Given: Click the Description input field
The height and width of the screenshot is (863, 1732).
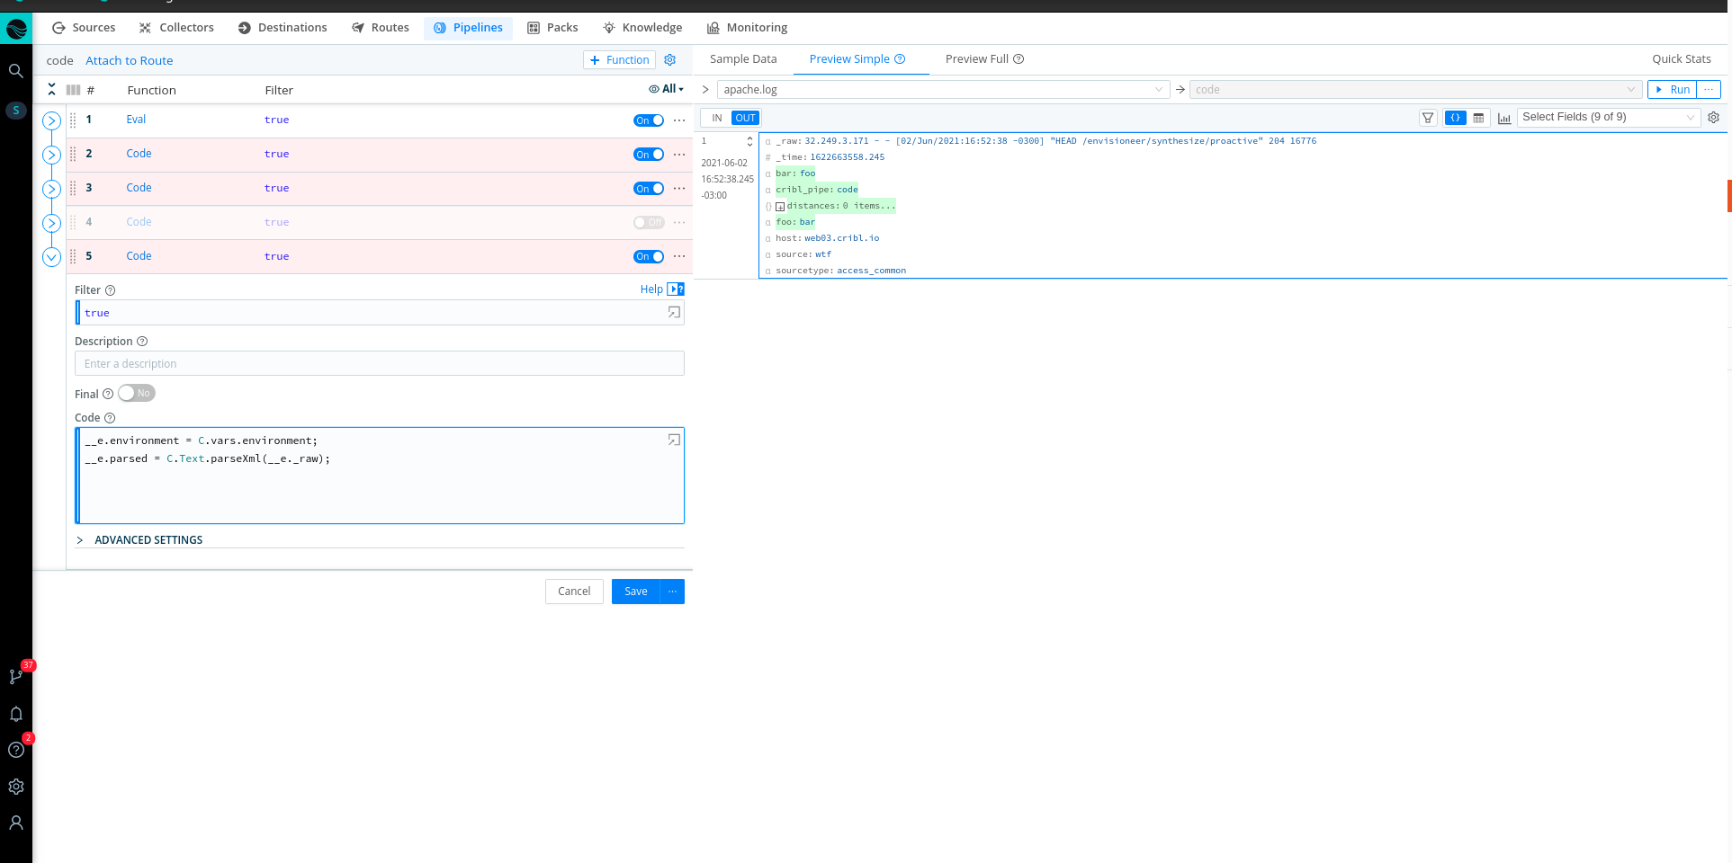Looking at the screenshot, I should (x=379, y=364).
